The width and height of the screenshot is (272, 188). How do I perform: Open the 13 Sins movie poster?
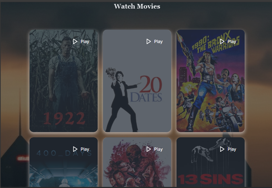(x=211, y=162)
